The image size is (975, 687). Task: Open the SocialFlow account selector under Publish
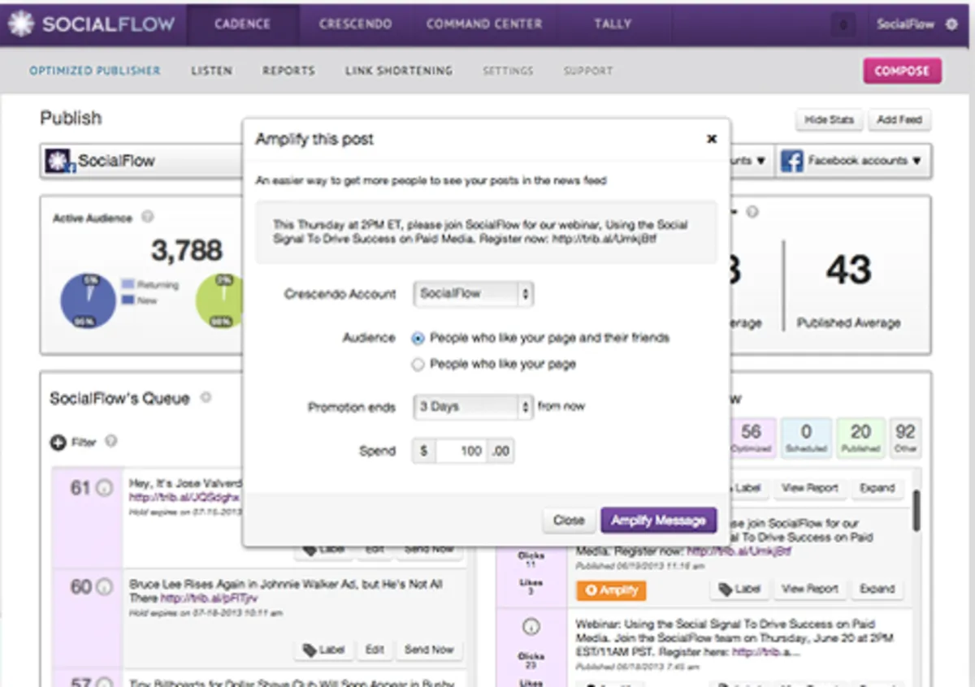142,161
